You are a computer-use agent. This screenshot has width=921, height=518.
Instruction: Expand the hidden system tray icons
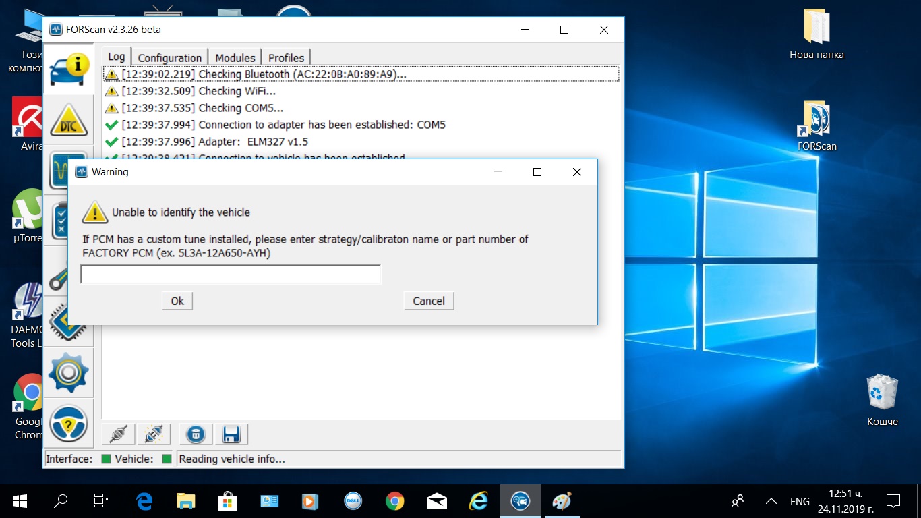(x=771, y=501)
